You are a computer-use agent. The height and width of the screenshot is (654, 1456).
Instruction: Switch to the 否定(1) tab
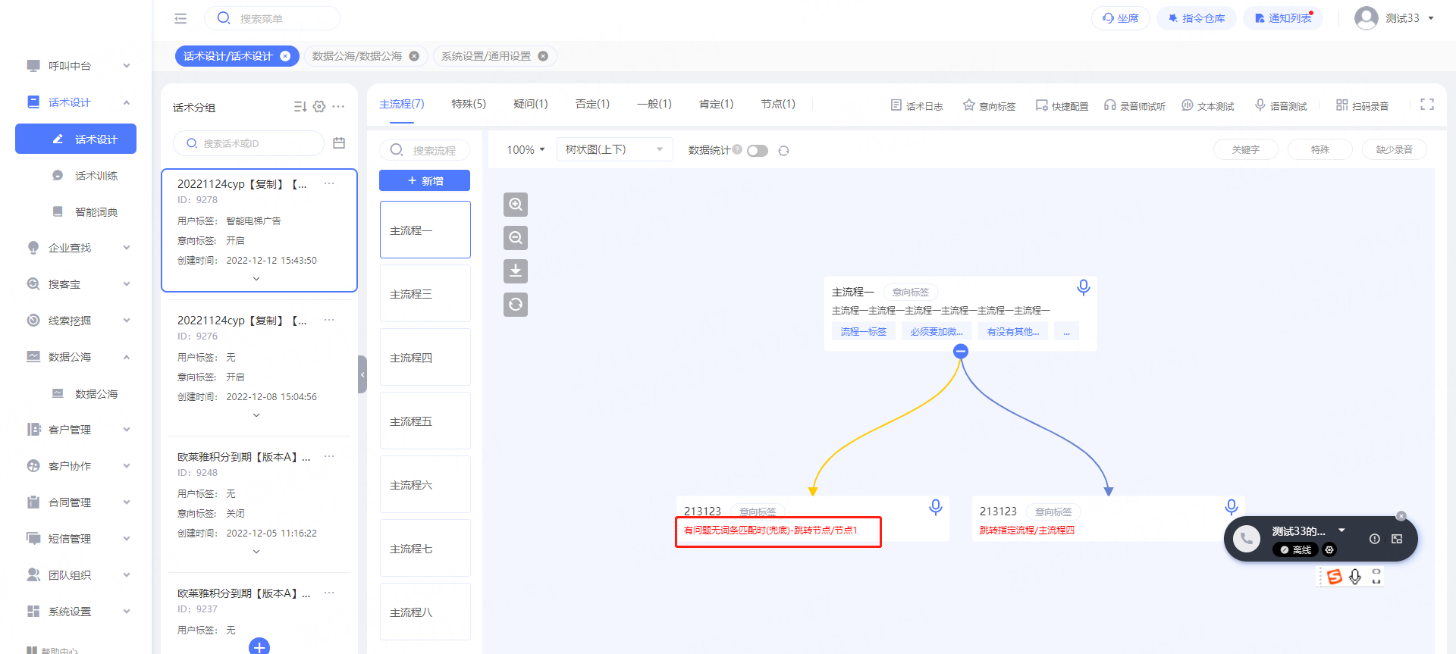click(592, 104)
